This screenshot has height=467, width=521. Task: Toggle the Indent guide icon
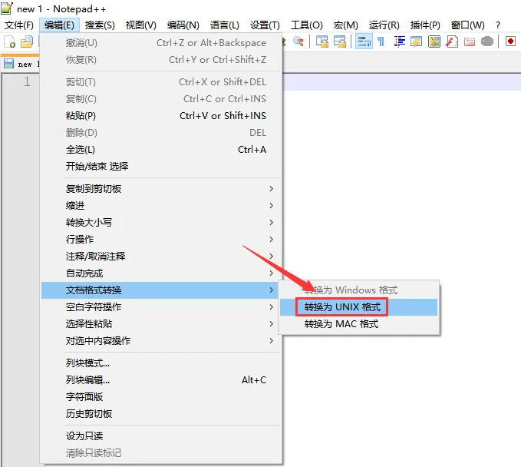pyautogui.click(x=399, y=42)
